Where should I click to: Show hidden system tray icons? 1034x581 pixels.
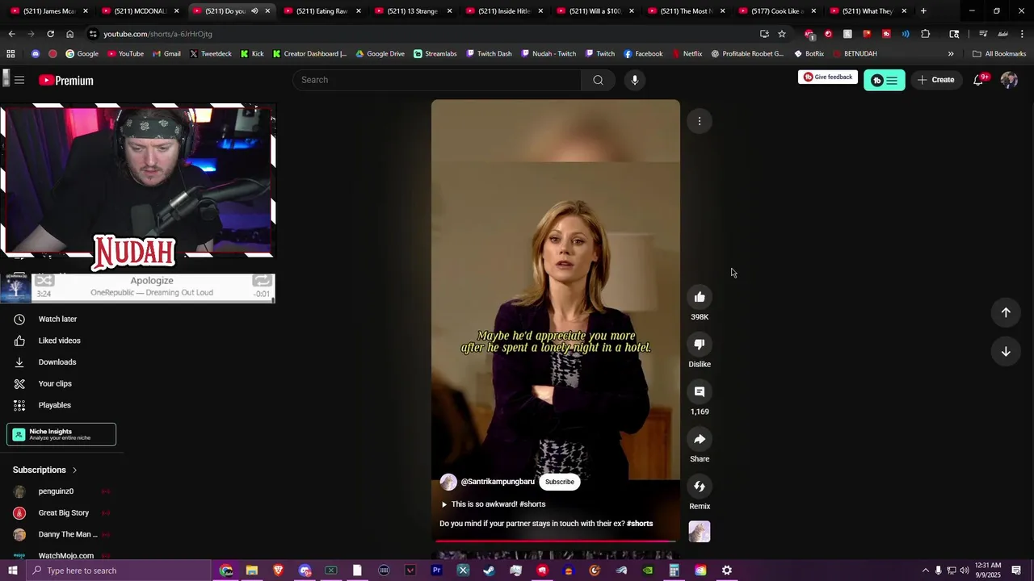point(925,571)
